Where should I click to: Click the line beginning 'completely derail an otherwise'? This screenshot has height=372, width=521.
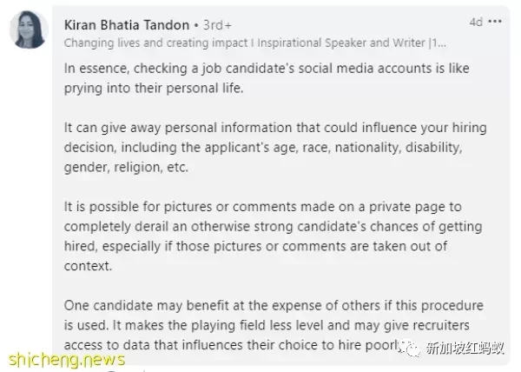pyautogui.click(x=274, y=226)
